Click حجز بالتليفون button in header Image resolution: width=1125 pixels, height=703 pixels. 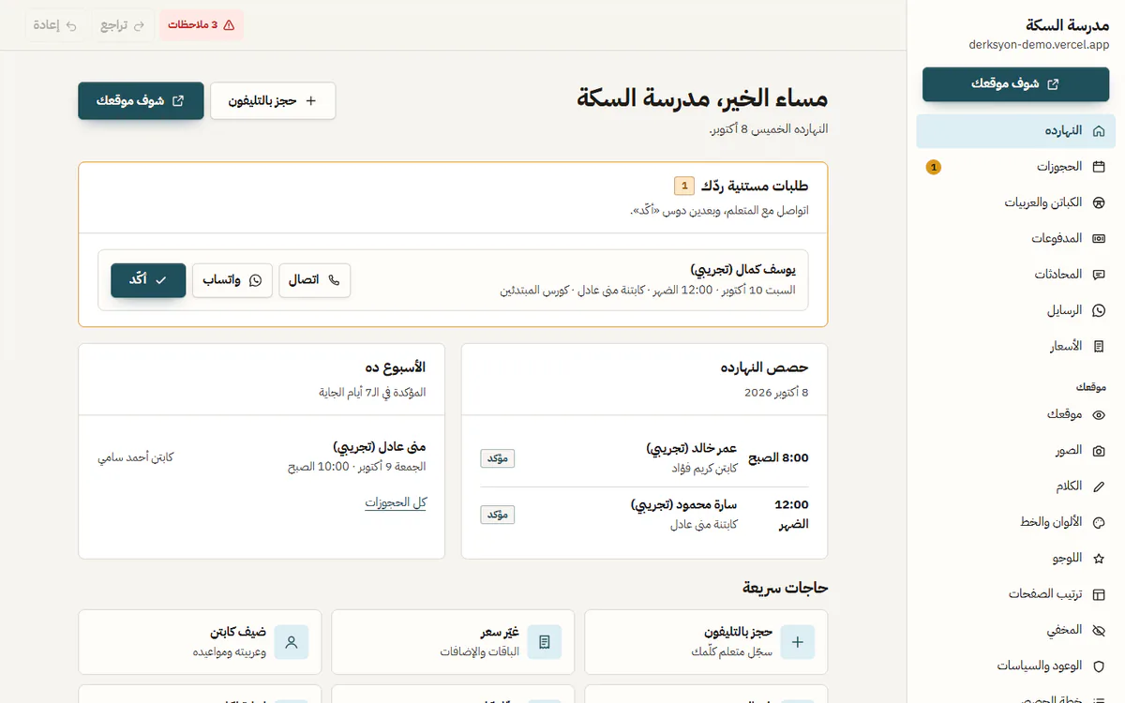pos(273,100)
